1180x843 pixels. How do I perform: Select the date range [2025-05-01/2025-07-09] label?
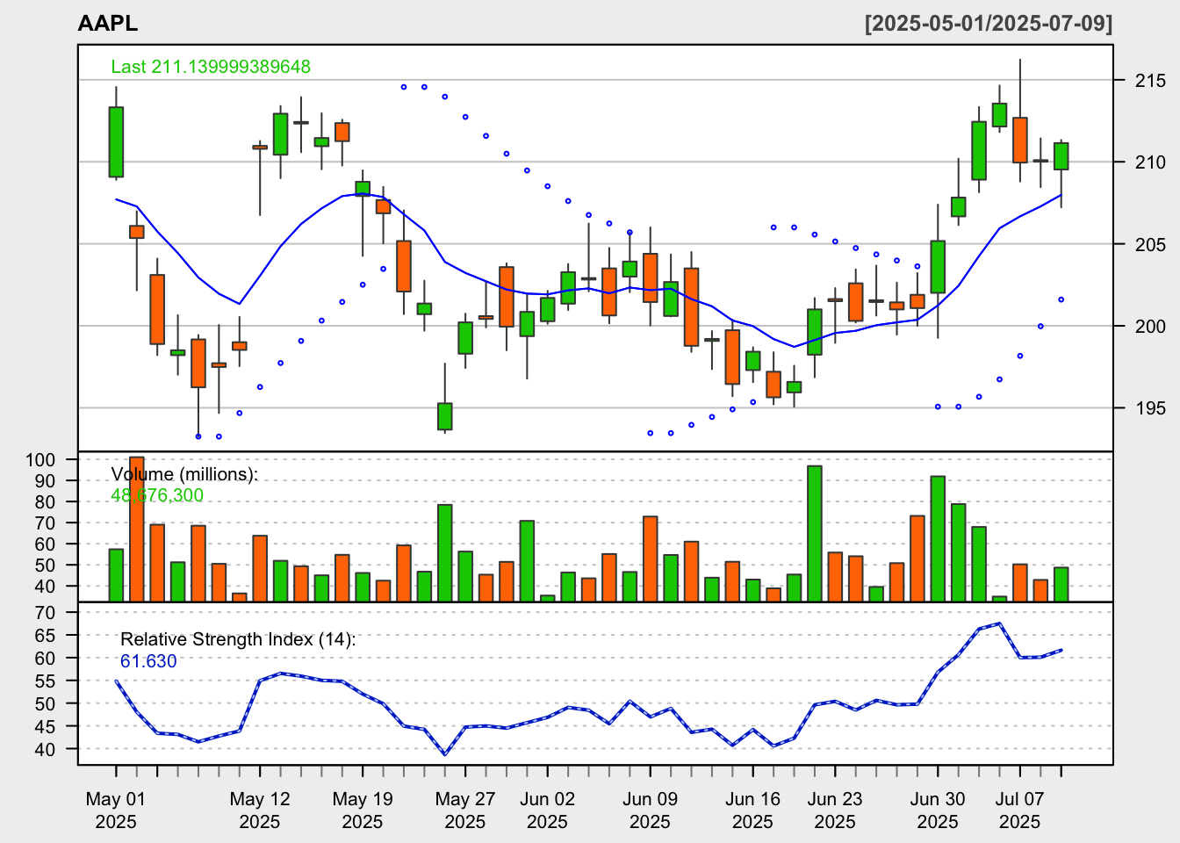click(x=989, y=24)
